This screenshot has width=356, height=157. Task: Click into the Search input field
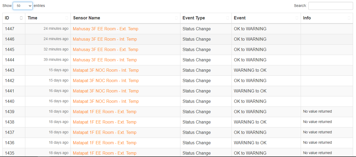(x=330, y=6)
